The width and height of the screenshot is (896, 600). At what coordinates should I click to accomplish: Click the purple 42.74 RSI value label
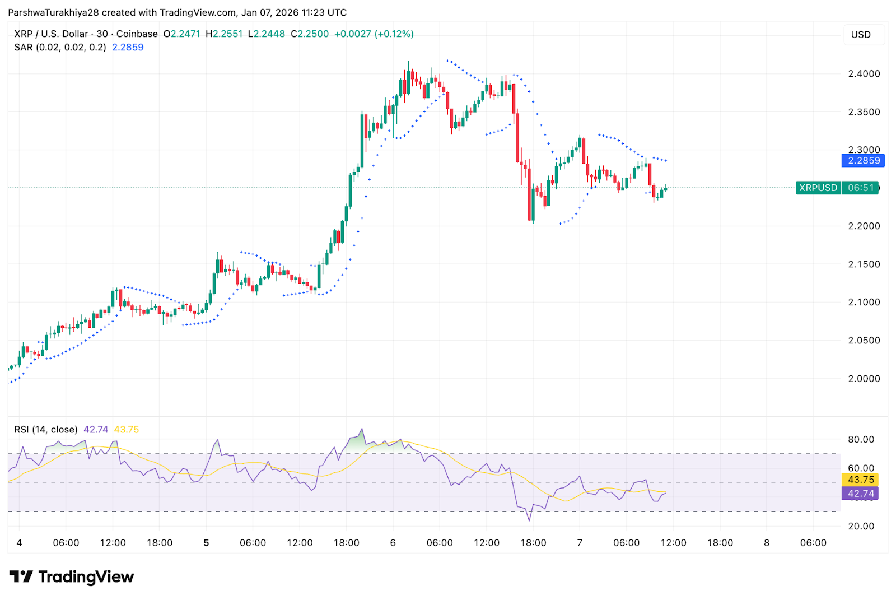pos(860,493)
